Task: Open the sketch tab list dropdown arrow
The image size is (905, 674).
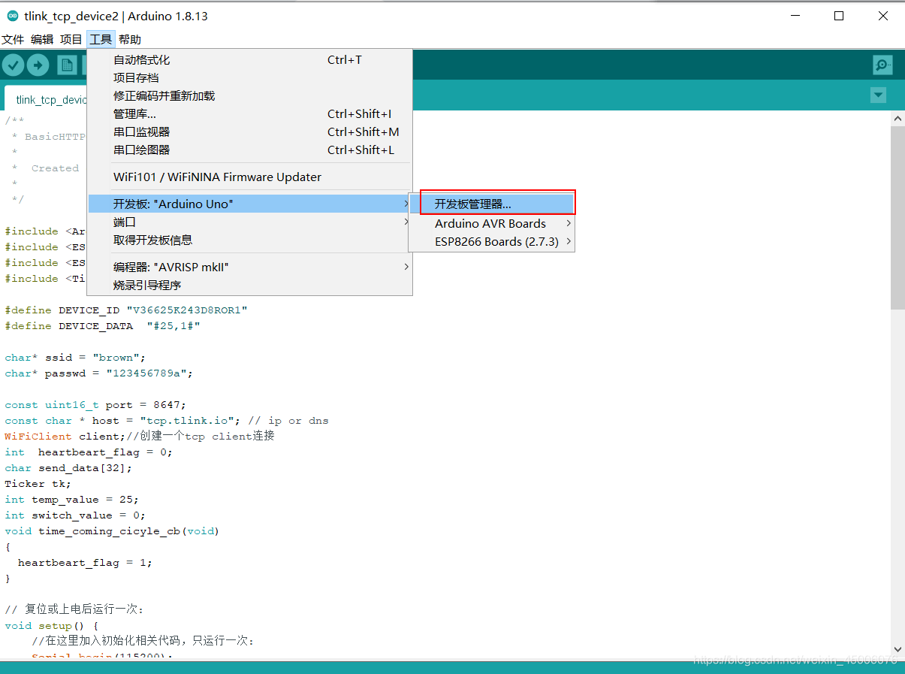Action: tap(877, 95)
